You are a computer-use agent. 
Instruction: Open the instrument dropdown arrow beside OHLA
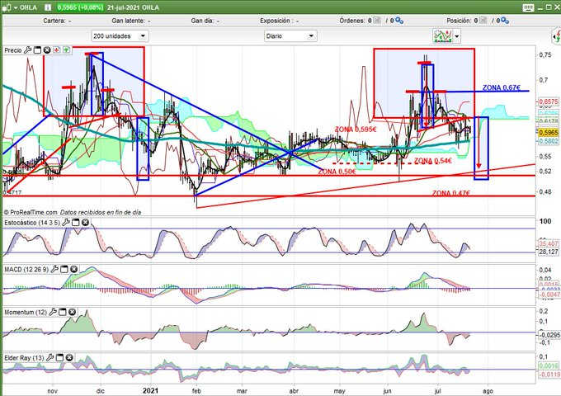16,7
